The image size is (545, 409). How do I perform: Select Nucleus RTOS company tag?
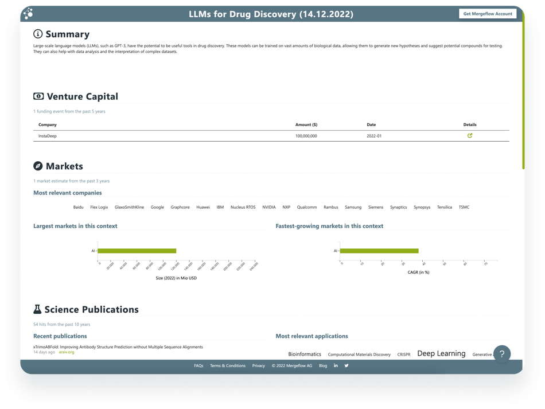pyautogui.click(x=243, y=207)
